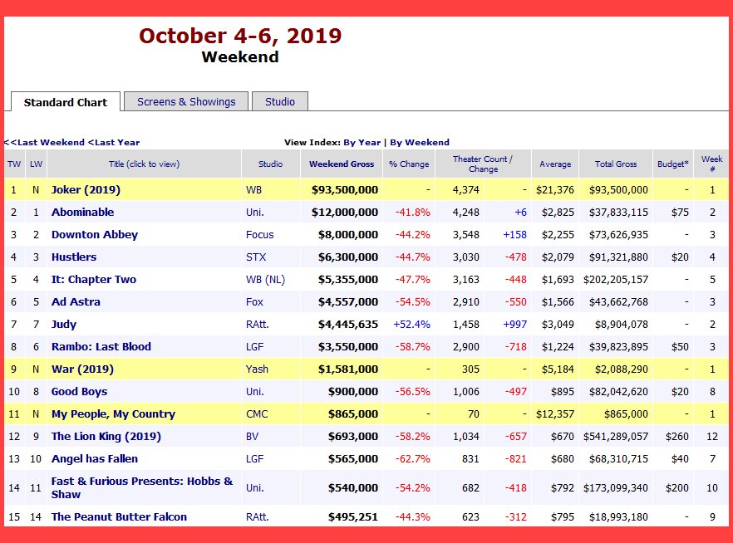Click the Total Gross column header
This screenshot has height=543, width=733.
coord(615,164)
